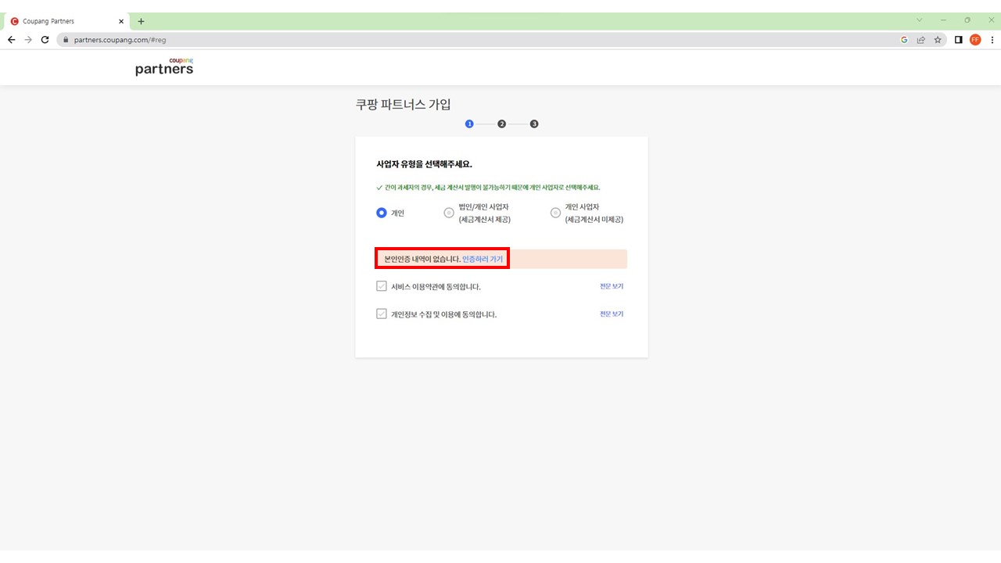The image size is (1001, 563).
Task: Select the 개인 radio option
Action: (x=382, y=213)
